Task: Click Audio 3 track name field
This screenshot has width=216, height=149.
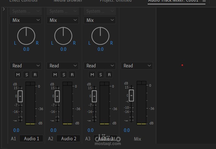Action: tap(106, 138)
